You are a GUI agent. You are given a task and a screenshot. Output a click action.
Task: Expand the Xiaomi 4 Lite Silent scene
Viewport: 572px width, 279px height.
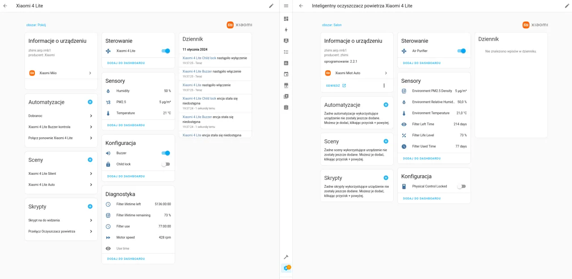click(x=91, y=173)
